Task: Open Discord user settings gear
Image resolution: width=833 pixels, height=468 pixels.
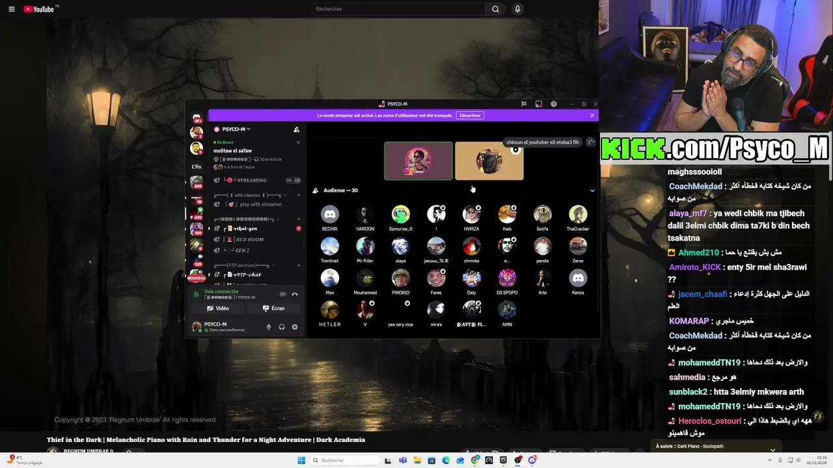Action: click(x=295, y=327)
